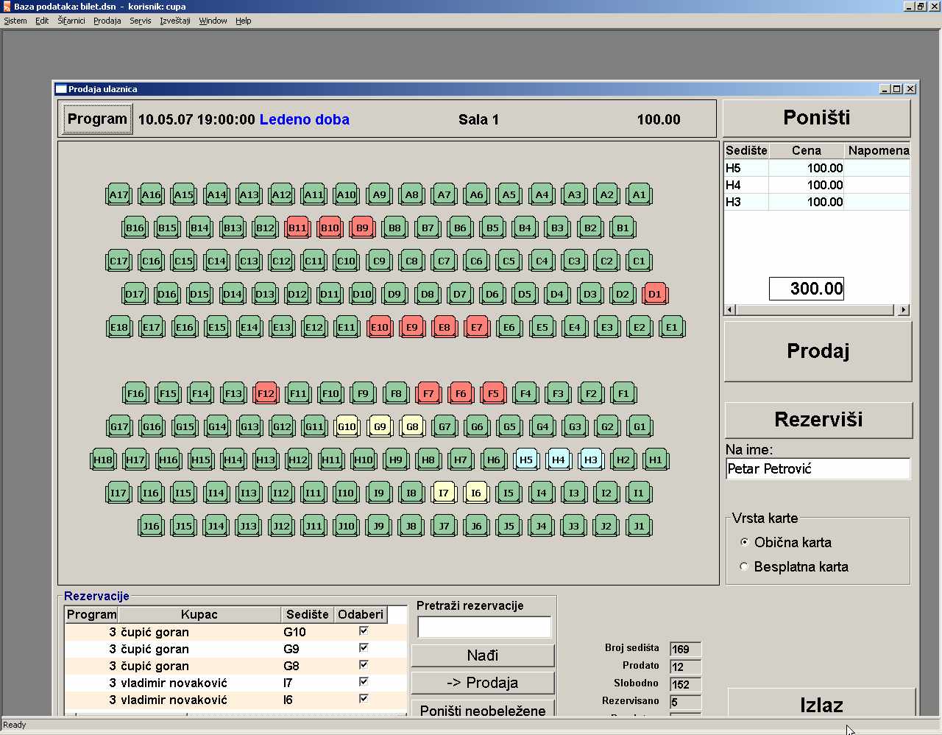Click the reserved seat I7
The width and height of the screenshot is (942, 735).
(444, 493)
